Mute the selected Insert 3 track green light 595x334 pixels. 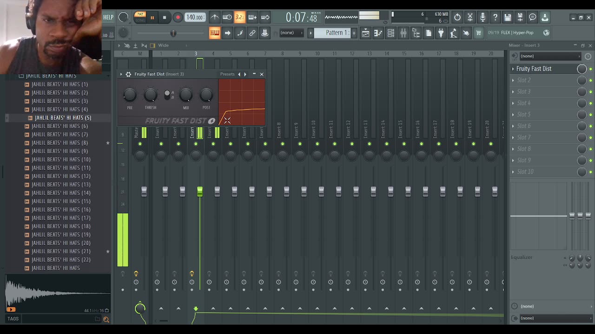[196, 144]
